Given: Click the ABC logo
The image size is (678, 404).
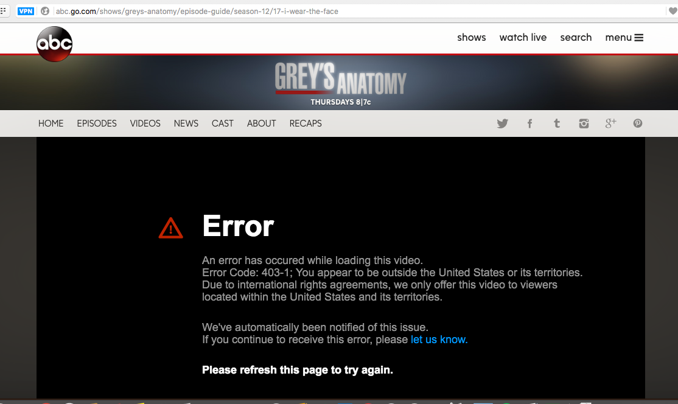Looking at the screenshot, I should tap(55, 44).
